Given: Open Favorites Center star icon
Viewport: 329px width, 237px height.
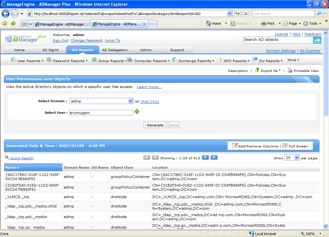Looking at the screenshot, I should pyautogui.click(x=4, y=23).
